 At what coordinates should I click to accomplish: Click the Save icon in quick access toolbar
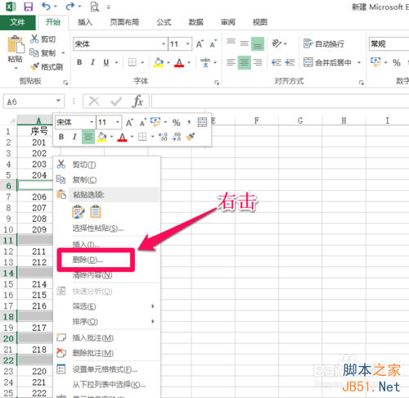[29, 7]
